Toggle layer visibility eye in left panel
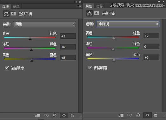 (x=64, y=115)
